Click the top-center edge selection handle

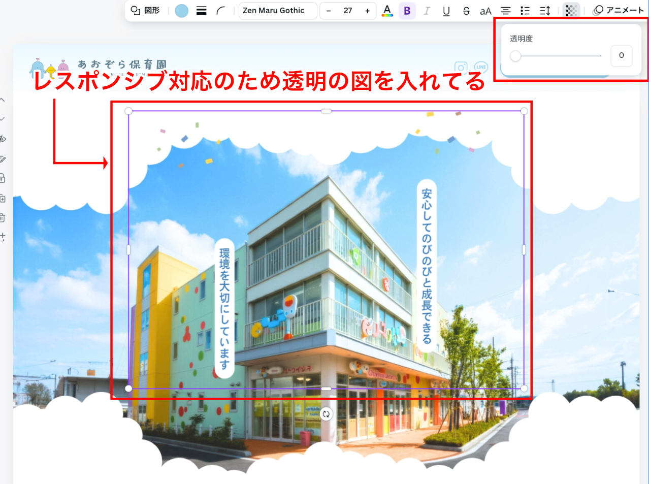(326, 111)
